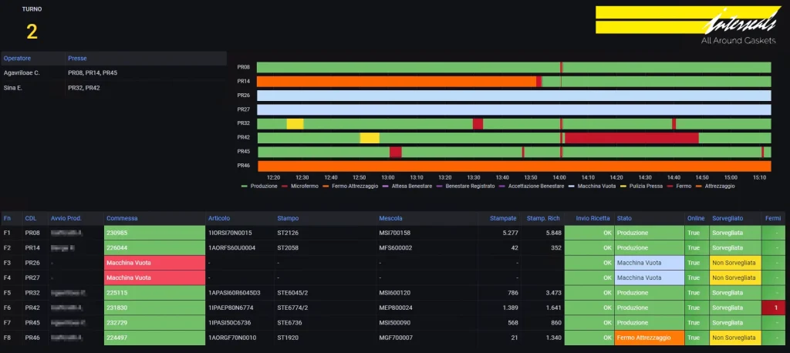Click the Fermo Attrezzaggio status cell for PR46
Image resolution: width=790 pixels, height=353 pixels.
pos(649,338)
